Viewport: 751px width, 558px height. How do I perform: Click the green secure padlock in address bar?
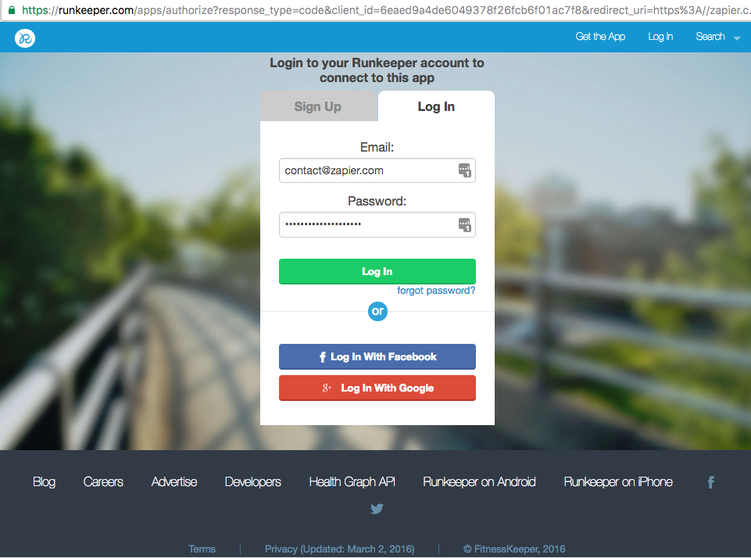pos(12,9)
